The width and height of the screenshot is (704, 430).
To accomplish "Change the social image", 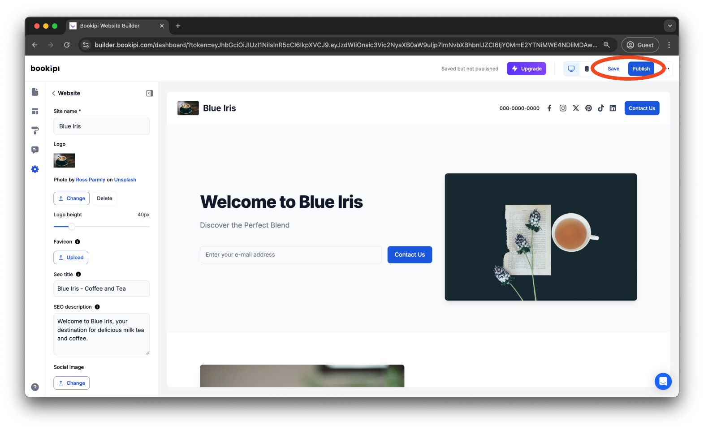I will tap(72, 383).
